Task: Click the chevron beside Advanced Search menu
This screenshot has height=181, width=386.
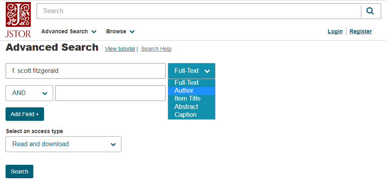Action: point(94,32)
